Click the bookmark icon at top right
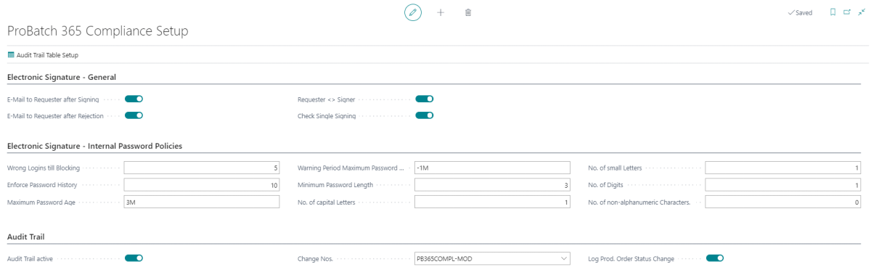Viewport: 871px width, 267px height. pyautogui.click(x=833, y=12)
